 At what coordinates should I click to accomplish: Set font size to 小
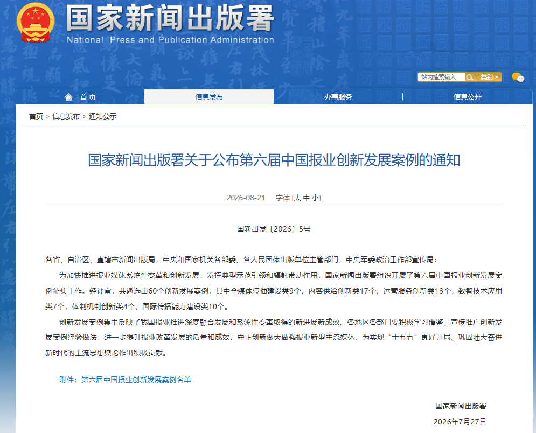click(315, 198)
